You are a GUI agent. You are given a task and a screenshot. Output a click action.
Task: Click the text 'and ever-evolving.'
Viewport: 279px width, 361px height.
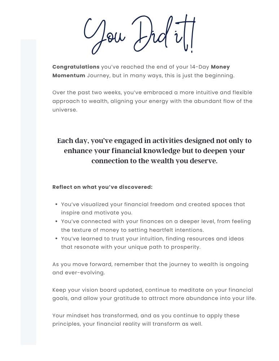coord(78,273)
